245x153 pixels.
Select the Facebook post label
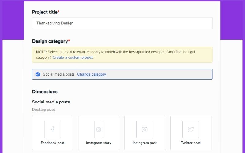coord(52,143)
